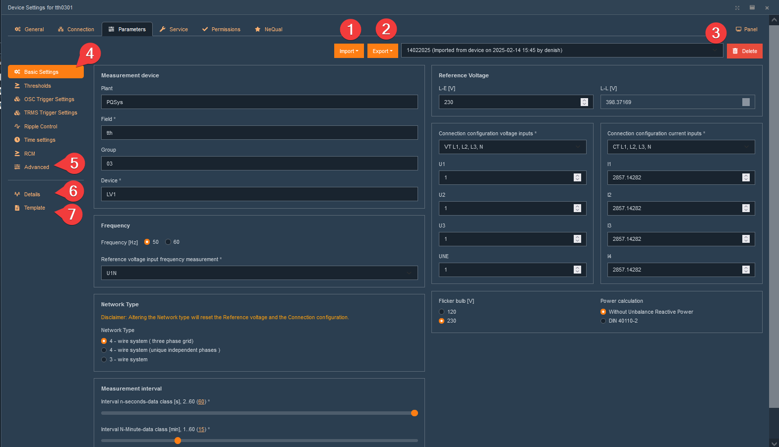Click the Details sidebar icon

coord(17,194)
